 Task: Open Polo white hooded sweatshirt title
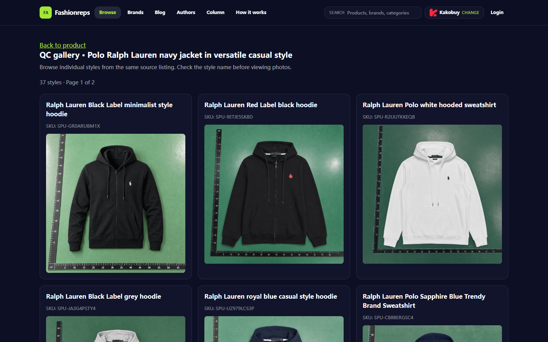pos(429,105)
